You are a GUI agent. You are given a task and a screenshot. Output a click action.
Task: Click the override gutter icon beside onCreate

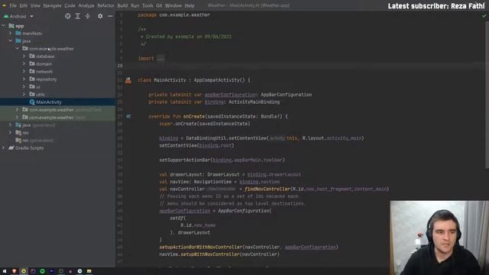(x=128, y=116)
